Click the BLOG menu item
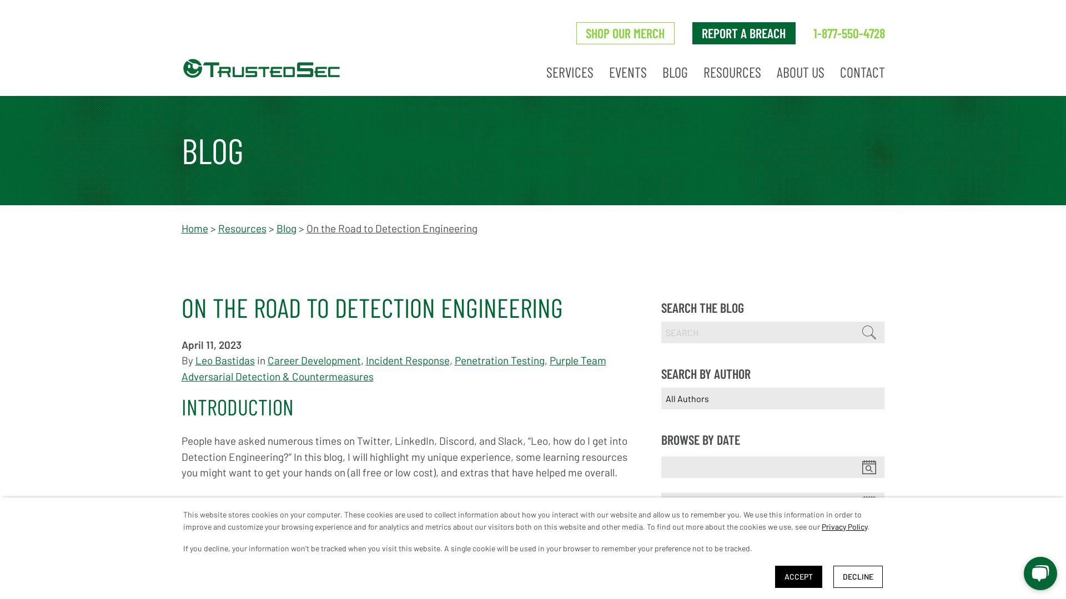 pos(675,73)
